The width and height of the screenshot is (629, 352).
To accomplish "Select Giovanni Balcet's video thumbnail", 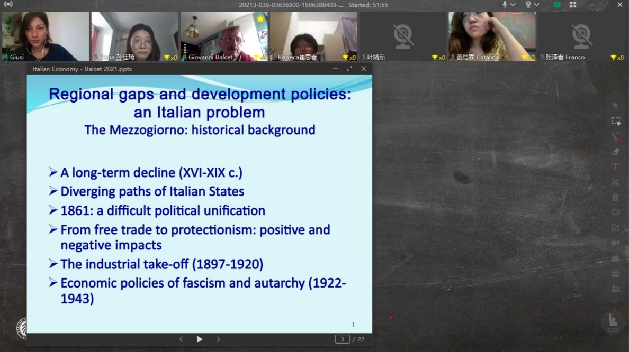I will 223,36.
